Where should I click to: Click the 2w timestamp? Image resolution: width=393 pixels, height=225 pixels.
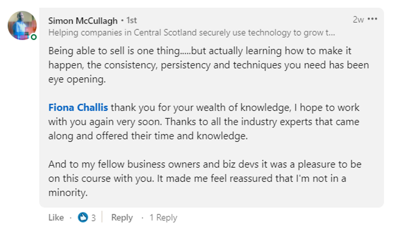[x=358, y=20]
